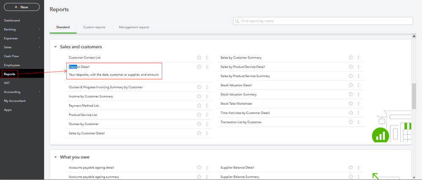Open more options for Payment Method List
Viewport: 422px width, 180px height.
tap(207, 106)
